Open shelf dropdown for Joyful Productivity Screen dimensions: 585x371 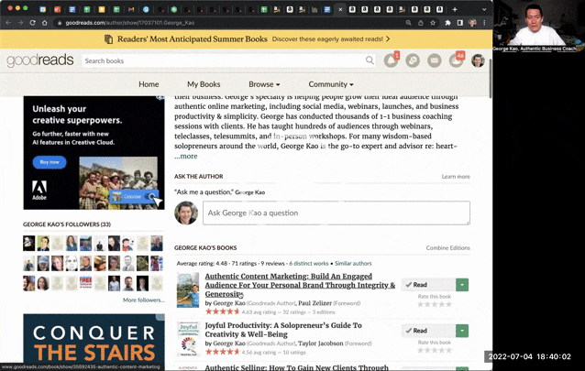(462, 331)
